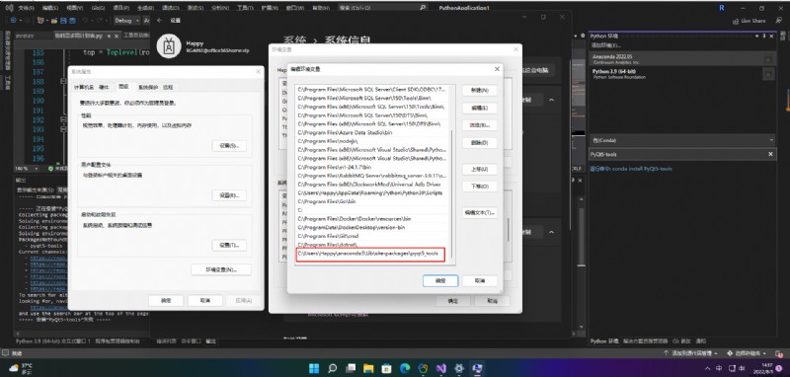Click startup and recovery 设置(T)... button
Viewport: 790px width, 377px height.
coord(229,245)
